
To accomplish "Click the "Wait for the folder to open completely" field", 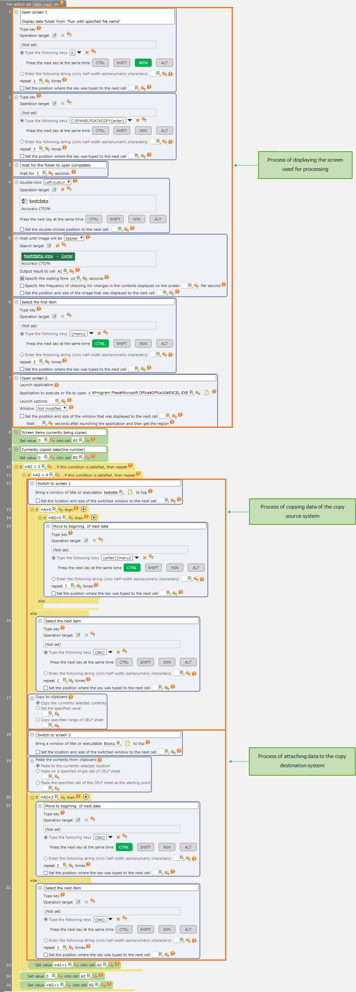I will coord(64,165).
